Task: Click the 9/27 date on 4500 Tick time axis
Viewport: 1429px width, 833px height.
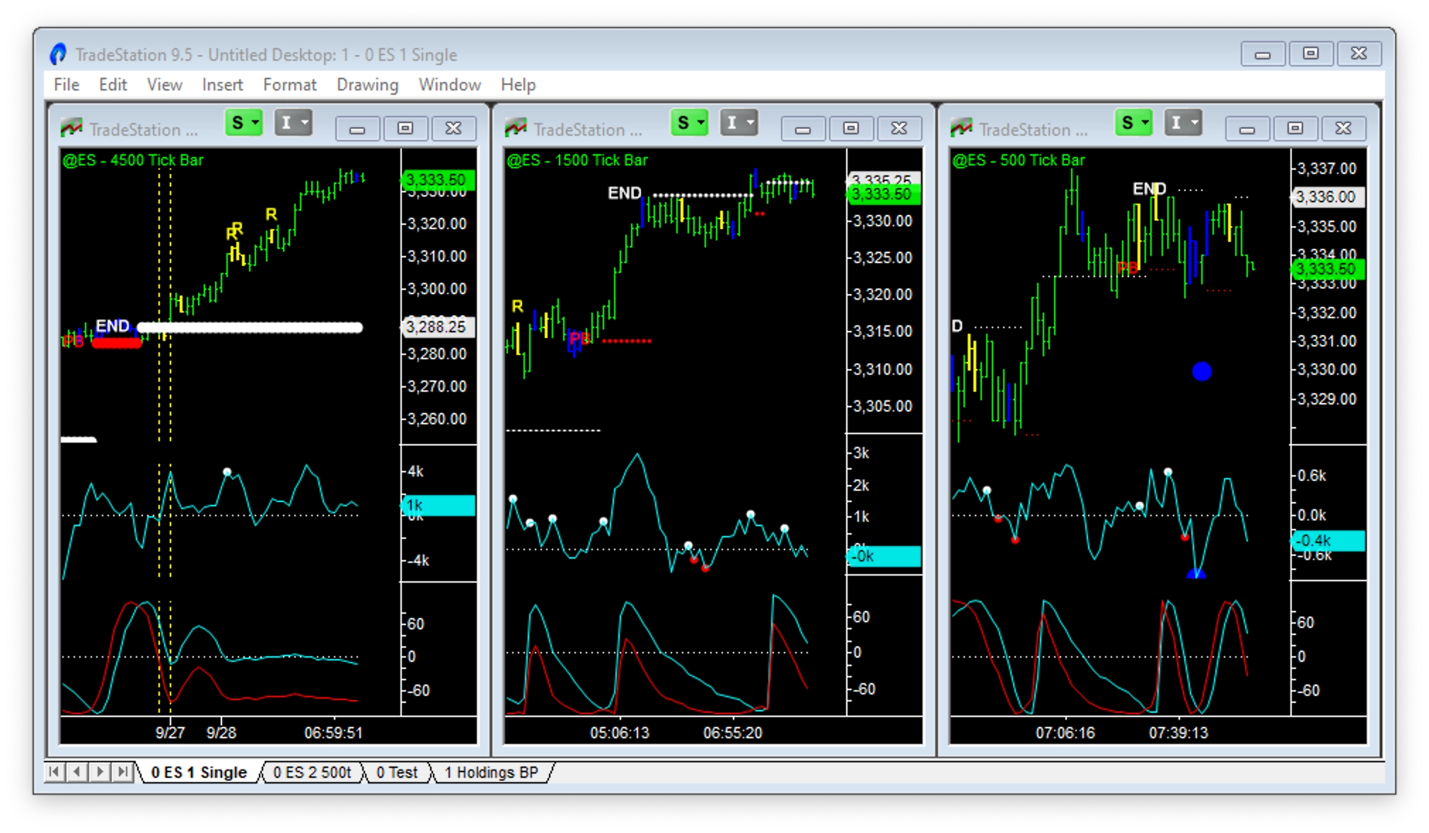Action: (170, 733)
